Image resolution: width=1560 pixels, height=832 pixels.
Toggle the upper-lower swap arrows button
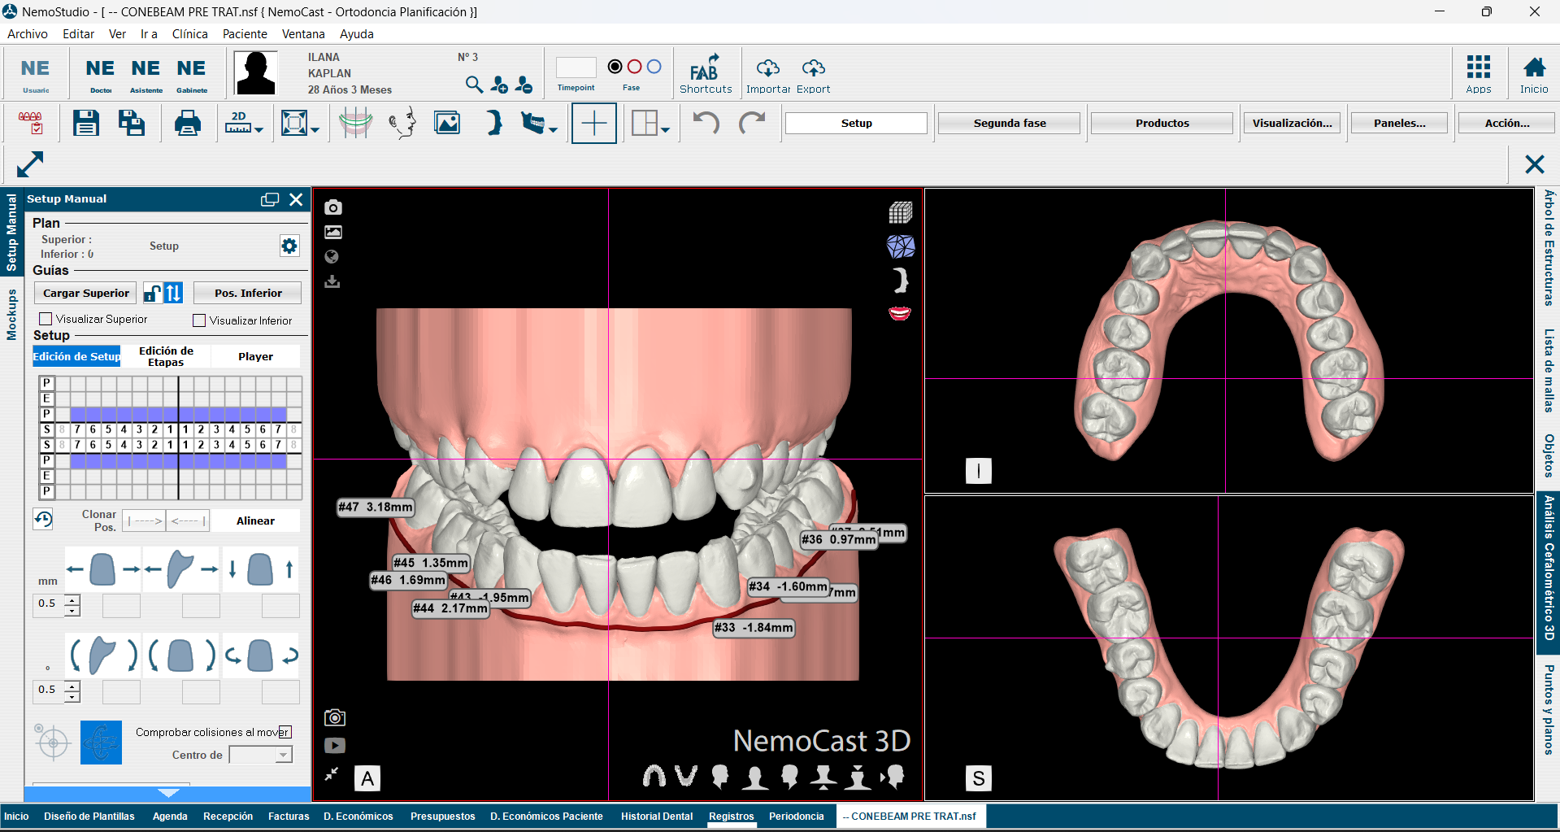(173, 293)
